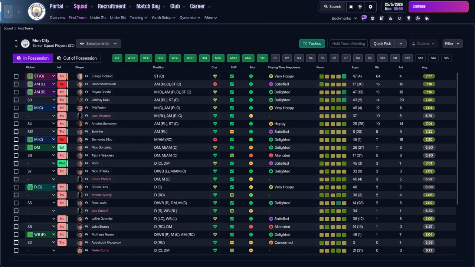Image resolution: width=475 pixels, height=267 pixels.
Task: Click the shirt icon bookmark shortcut
Action: point(372,18)
